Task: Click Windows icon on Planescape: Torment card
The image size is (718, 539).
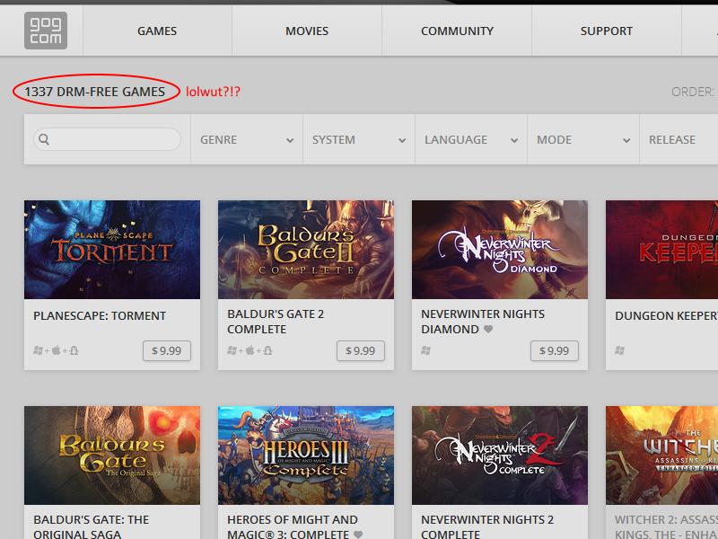Action: (38, 350)
